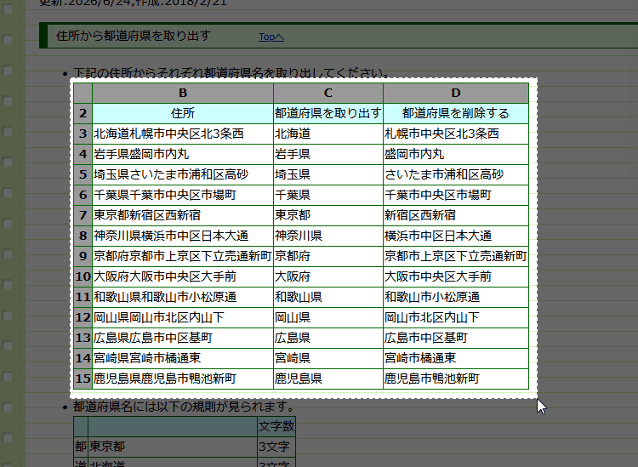Click 京都府 in column C

click(328, 256)
